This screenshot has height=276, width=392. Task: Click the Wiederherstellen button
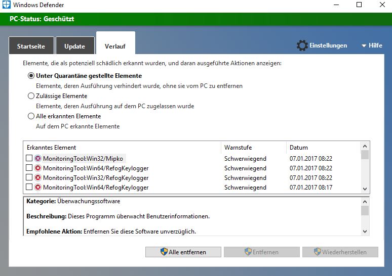click(340, 252)
